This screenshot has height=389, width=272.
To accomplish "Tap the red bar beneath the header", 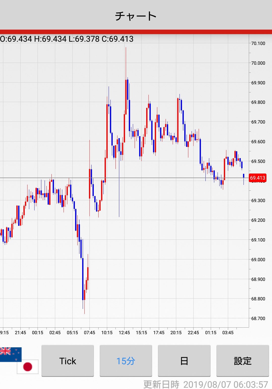I will click(x=136, y=32).
